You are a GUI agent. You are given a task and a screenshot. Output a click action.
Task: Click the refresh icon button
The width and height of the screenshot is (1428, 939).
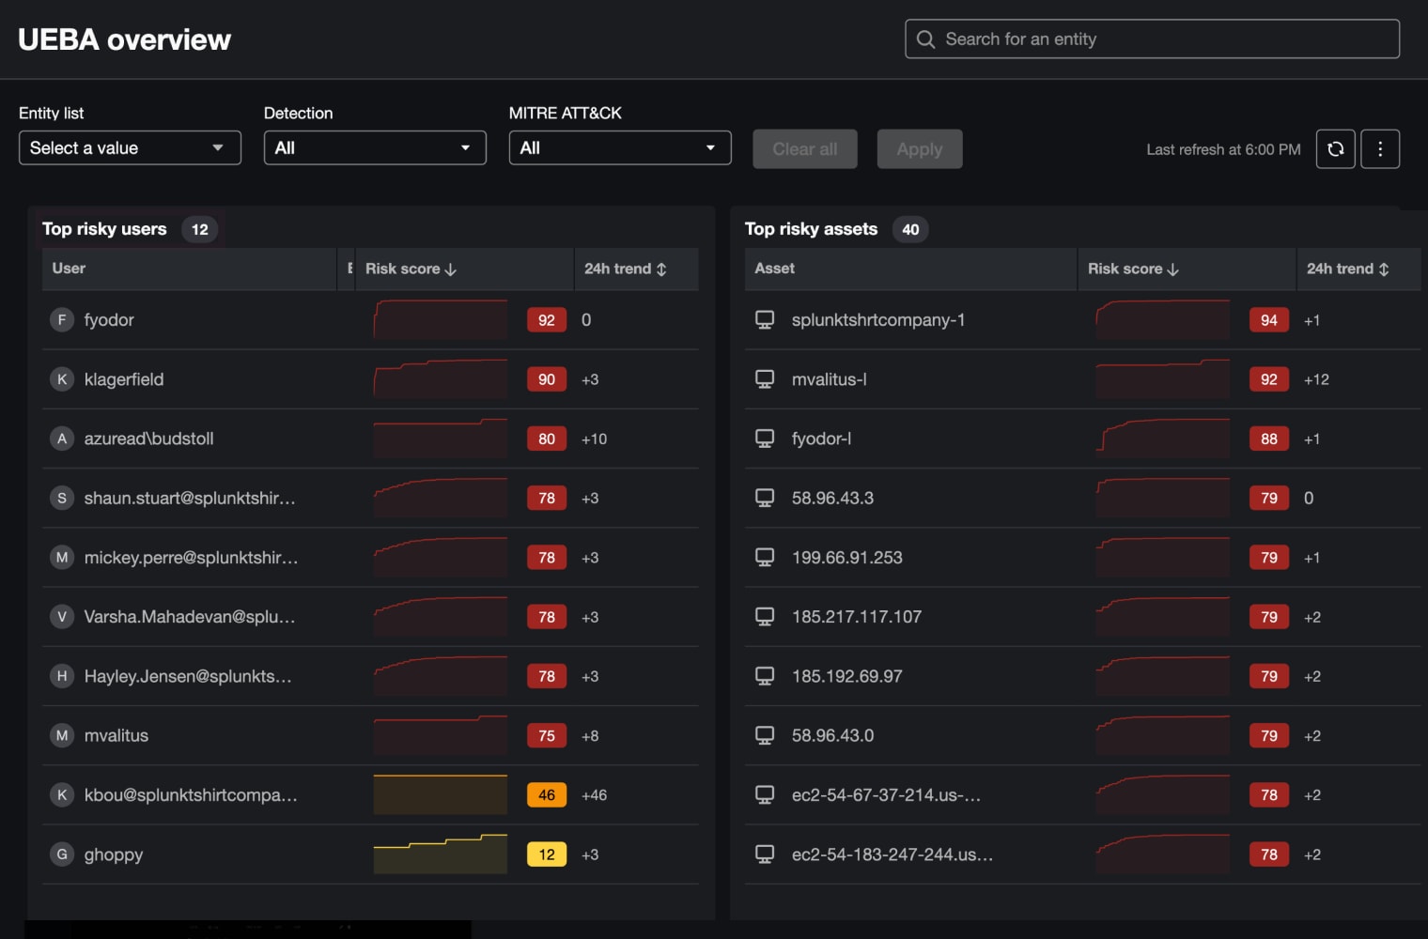point(1335,149)
